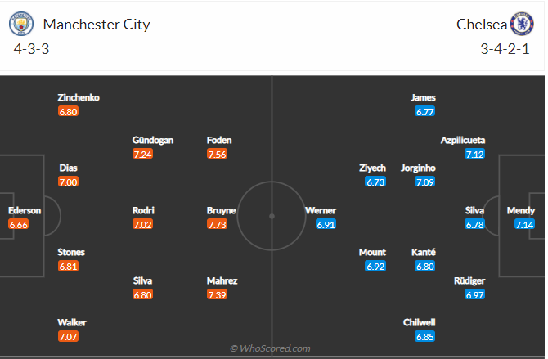Click the Chelsea club crest
The width and height of the screenshot is (548, 359).
coord(522,24)
